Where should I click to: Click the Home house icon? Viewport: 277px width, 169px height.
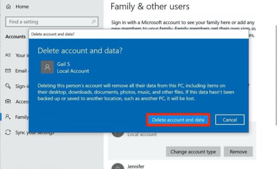click(8, 7)
